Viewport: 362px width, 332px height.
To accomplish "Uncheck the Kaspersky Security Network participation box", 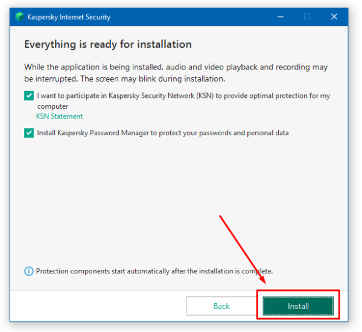I will [29, 96].
